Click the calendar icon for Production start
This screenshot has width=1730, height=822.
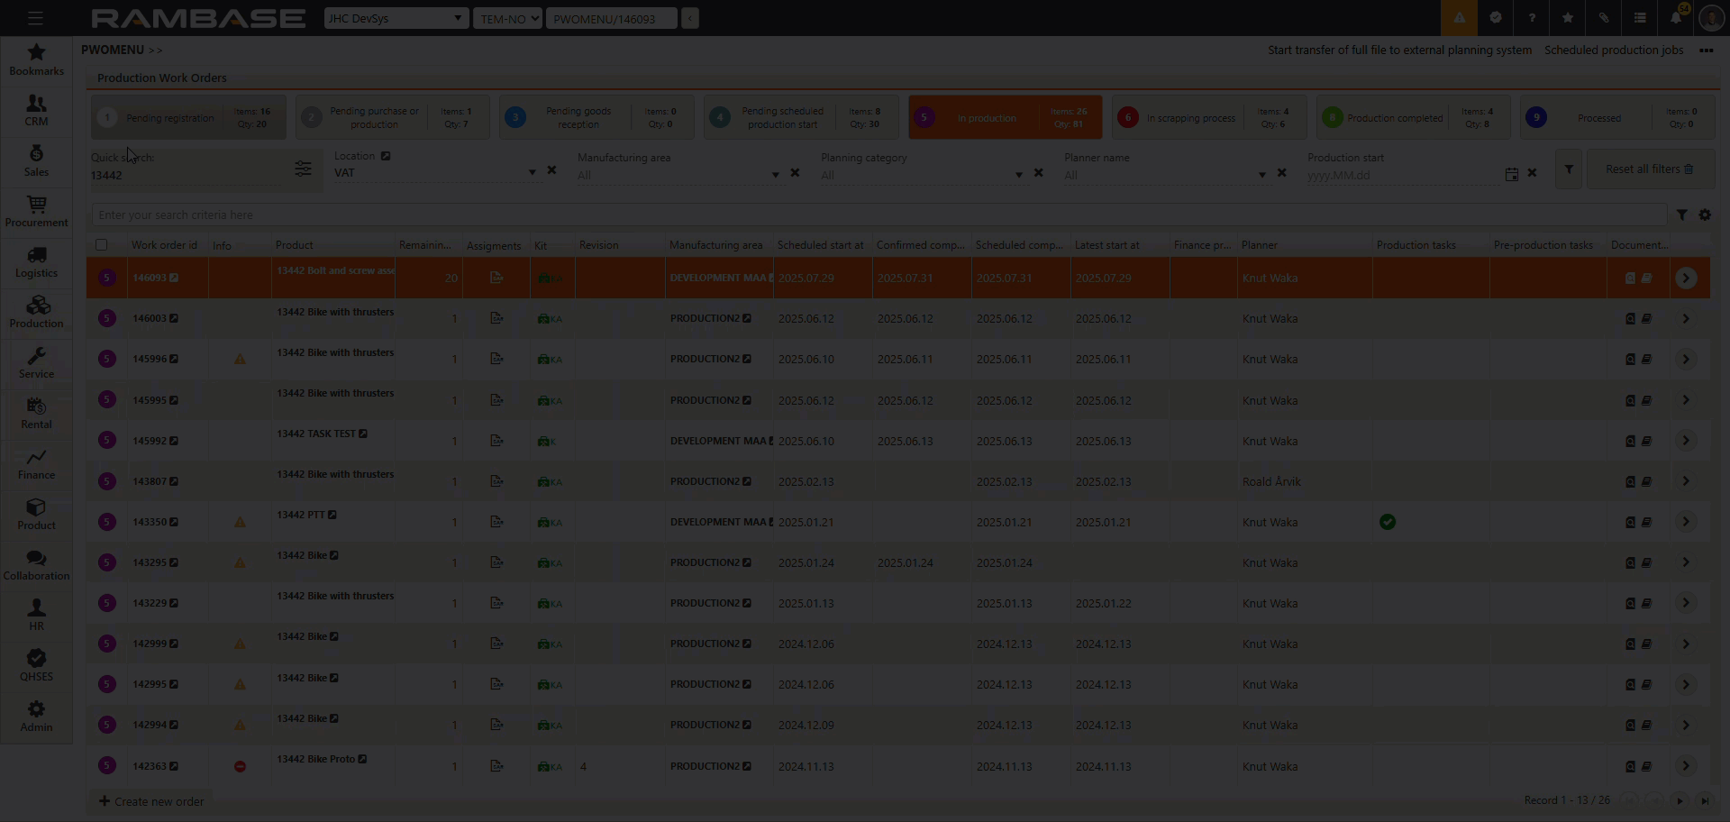pyautogui.click(x=1511, y=174)
